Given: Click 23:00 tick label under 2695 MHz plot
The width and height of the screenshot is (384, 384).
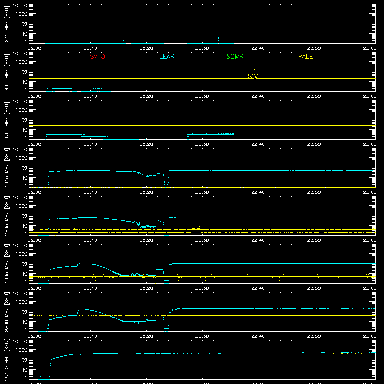Looking at the screenshot, I should (370, 240).
